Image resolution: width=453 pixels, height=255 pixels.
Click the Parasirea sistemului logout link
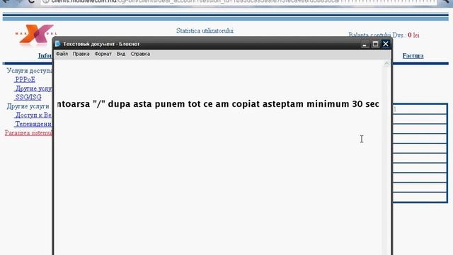click(x=28, y=133)
